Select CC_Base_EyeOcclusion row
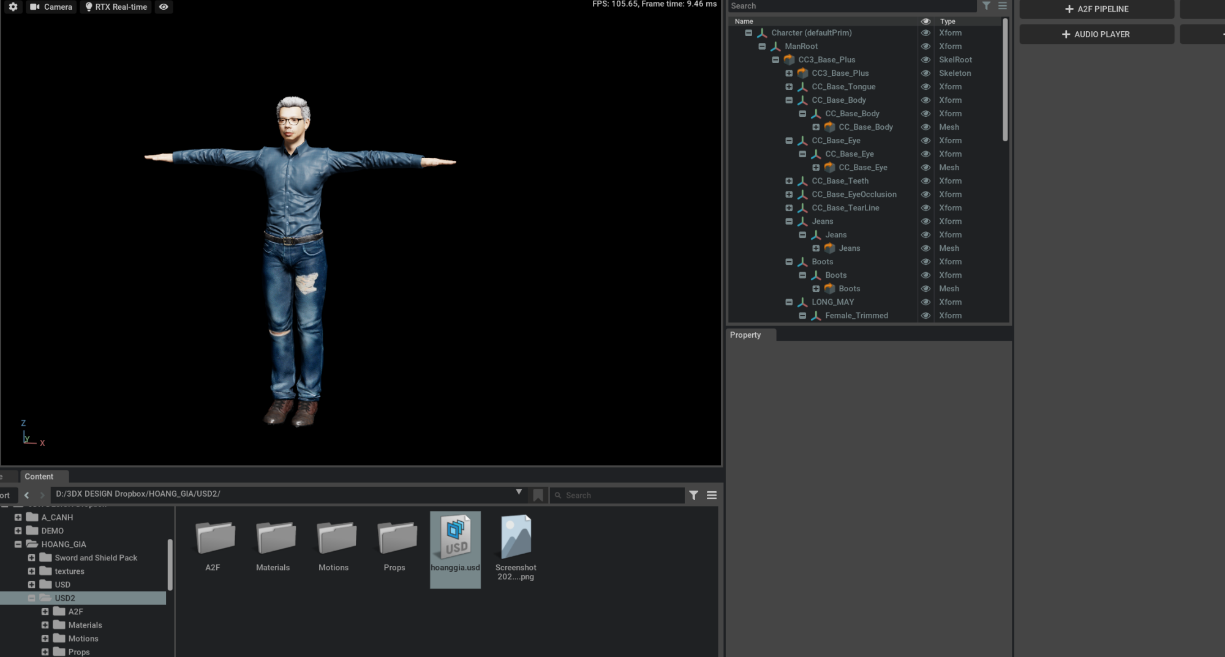Screen dimensions: 1225x657 tap(854, 195)
